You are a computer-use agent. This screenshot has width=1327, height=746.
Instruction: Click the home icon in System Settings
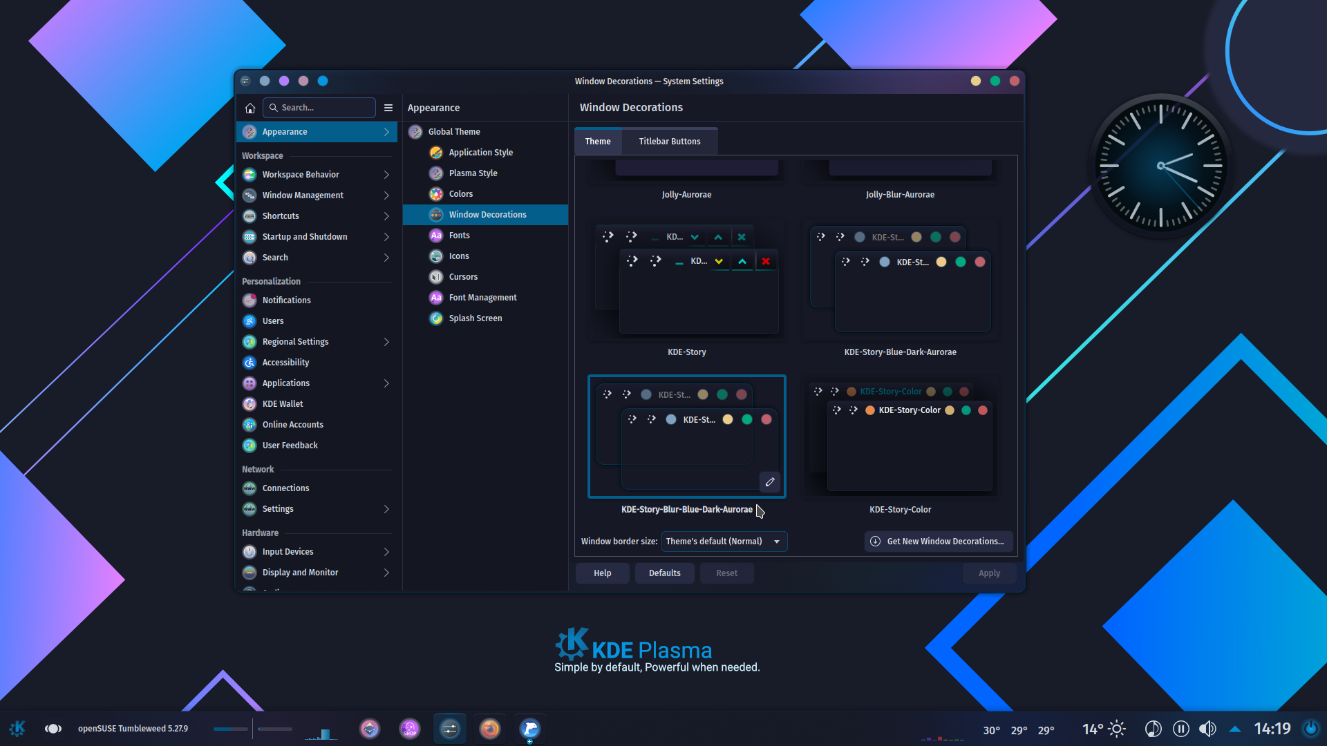tap(250, 108)
